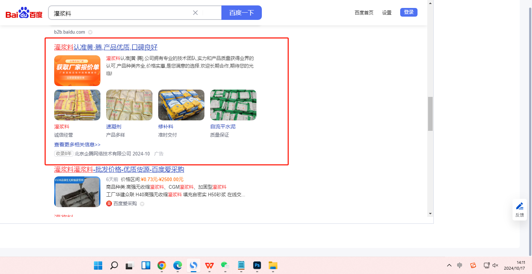Show hidden system tray icons
The image size is (532, 274).
(449, 265)
